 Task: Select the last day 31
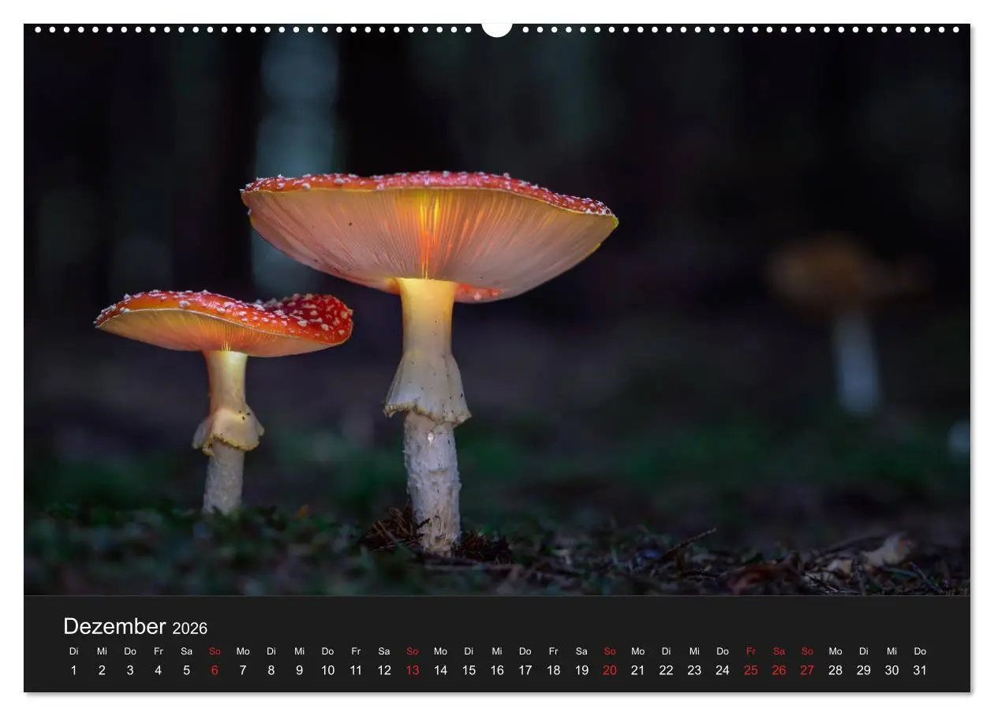point(920,670)
